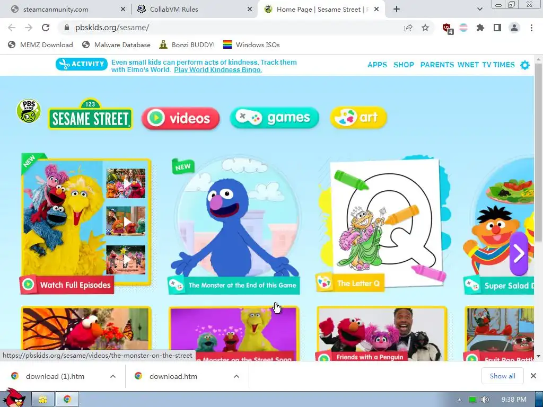Open The Monster at the End of this Game
The image size is (543, 407).
pos(234,226)
